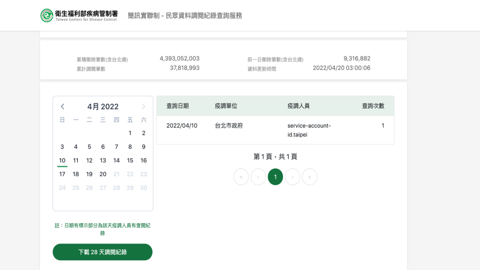Viewport: 480px width, 270px height.
Task: Select April 20 on the calendar
Action: click(x=103, y=174)
